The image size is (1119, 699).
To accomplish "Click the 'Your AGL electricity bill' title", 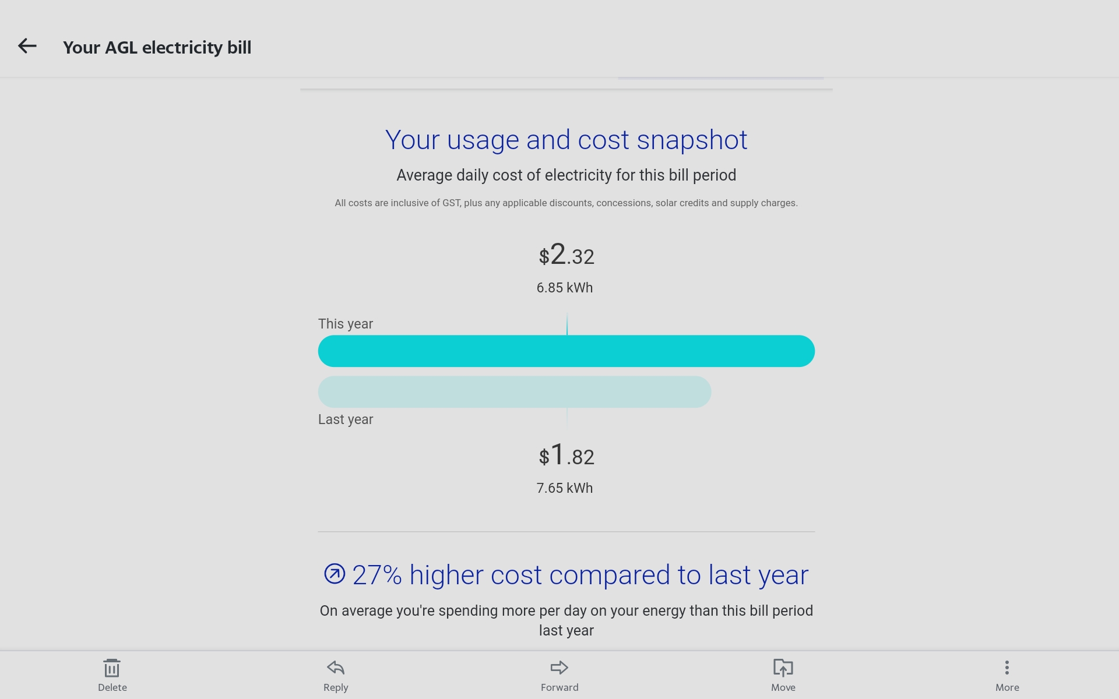I will [157, 47].
